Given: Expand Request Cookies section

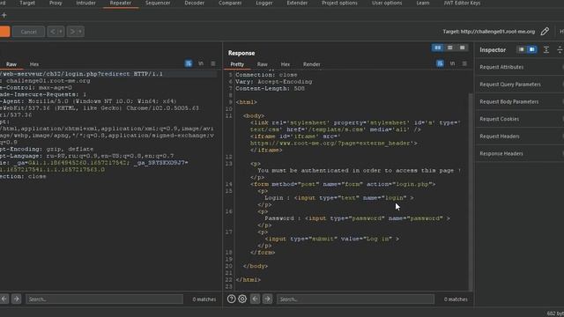Looking at the screenshot, I should point(520,119).
